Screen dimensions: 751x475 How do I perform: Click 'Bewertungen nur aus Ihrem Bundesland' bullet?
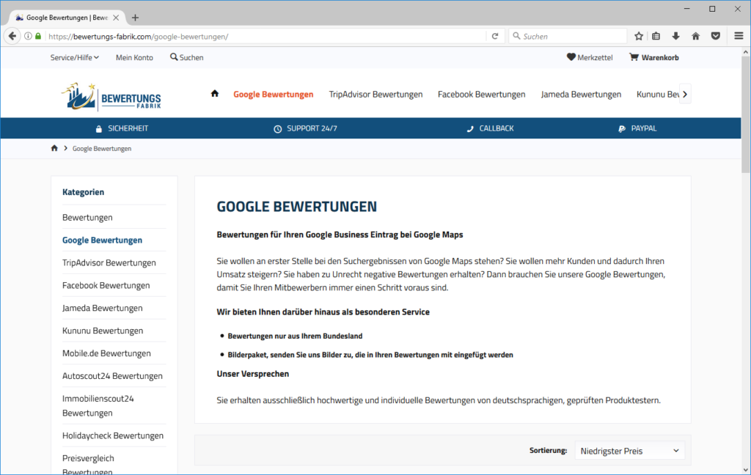point(295,336)
